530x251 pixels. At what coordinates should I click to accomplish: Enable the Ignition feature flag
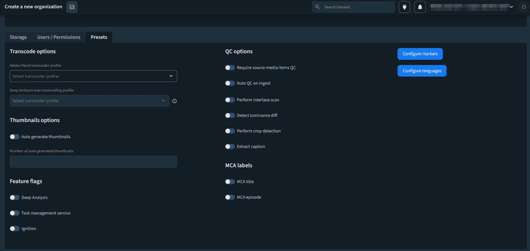point(14,228)
